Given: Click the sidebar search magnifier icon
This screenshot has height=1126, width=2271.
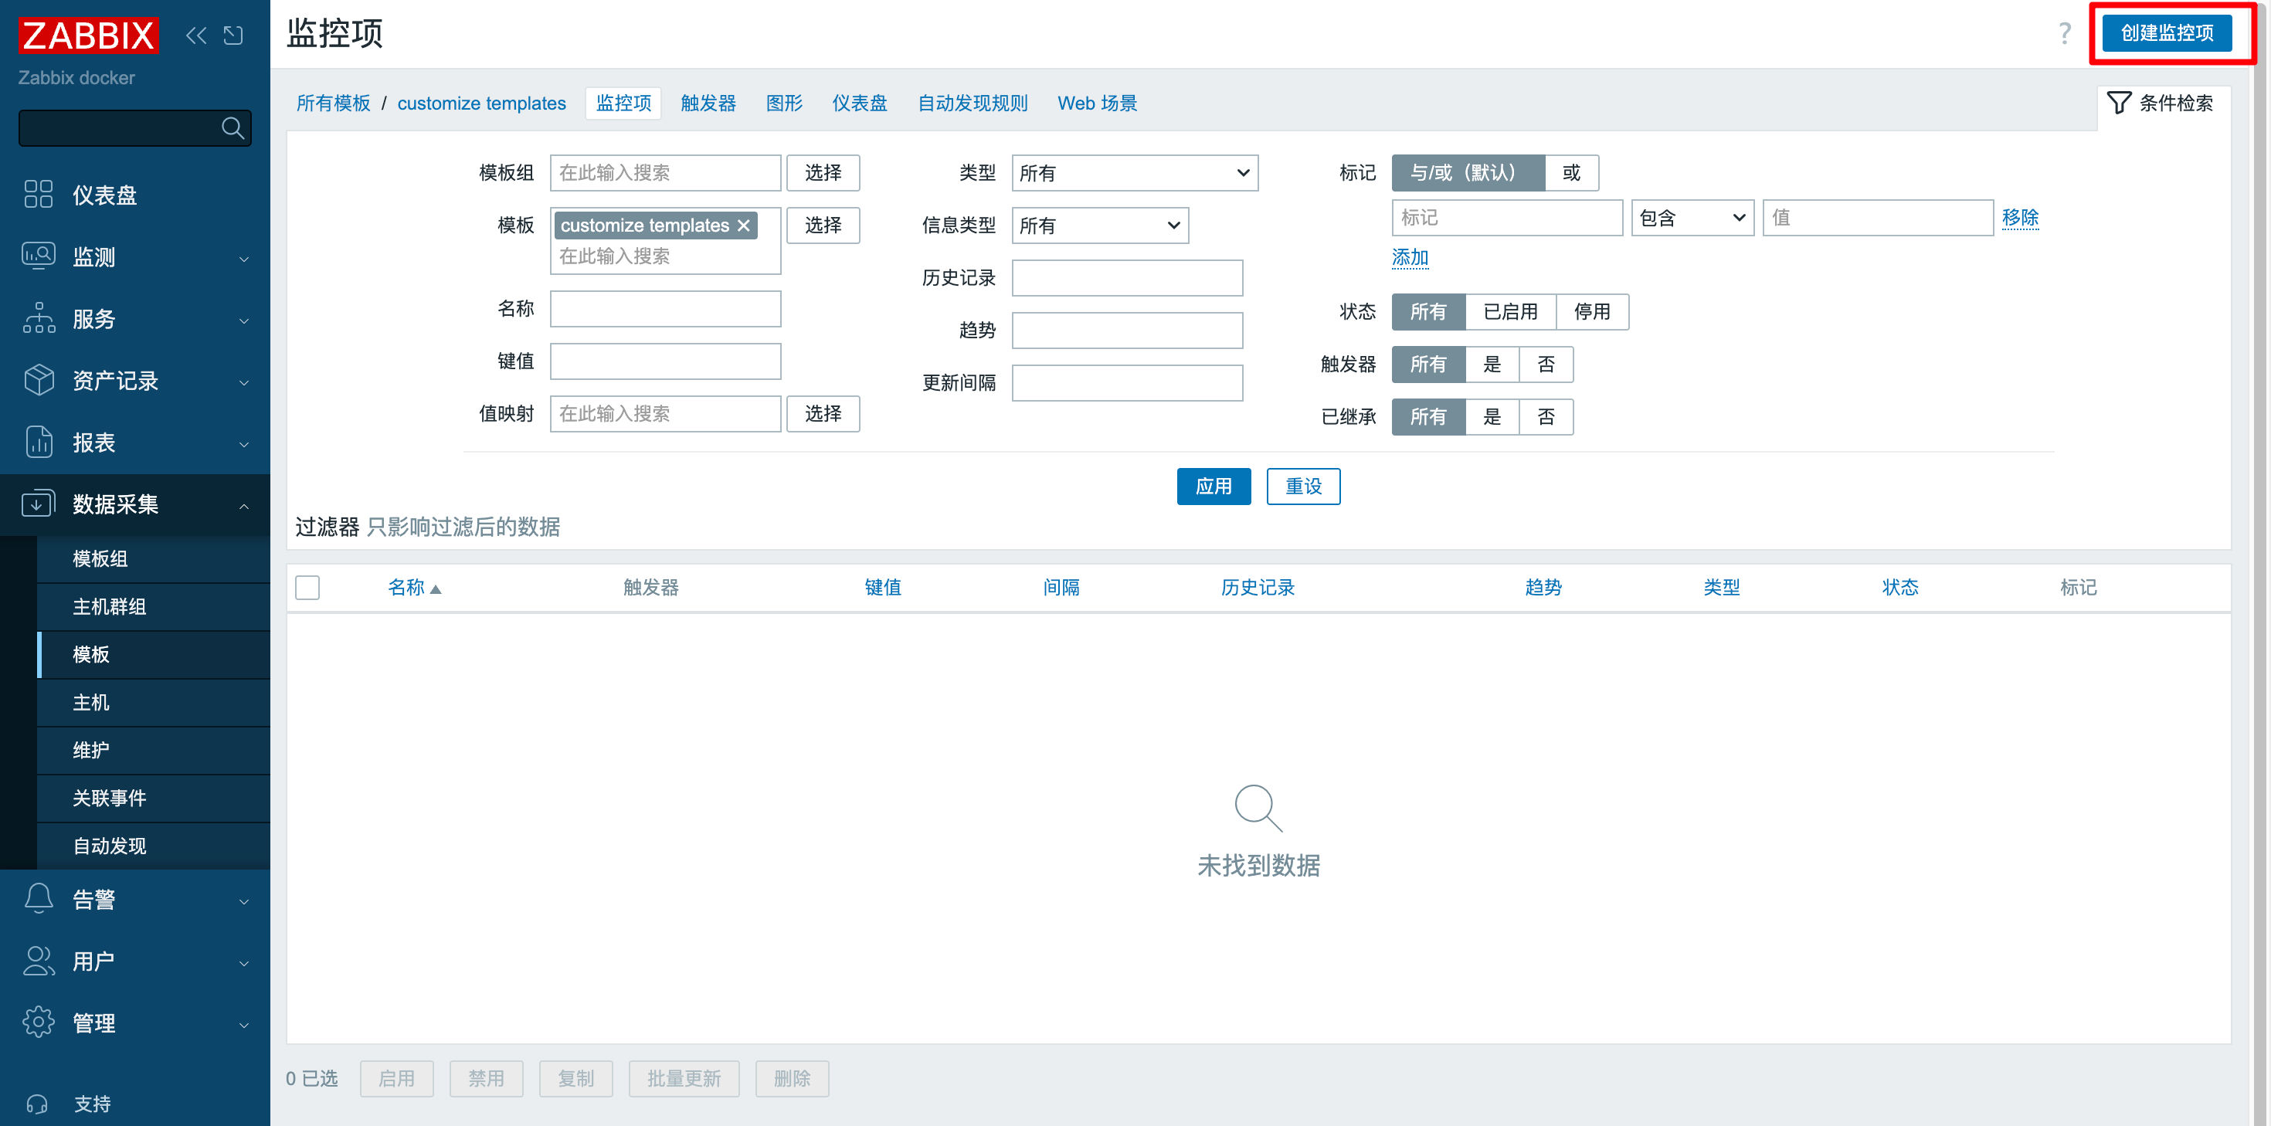Looking at the screenshot, I should [233, 128].
